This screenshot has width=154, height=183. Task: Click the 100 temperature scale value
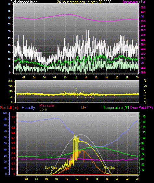(143, 138)
